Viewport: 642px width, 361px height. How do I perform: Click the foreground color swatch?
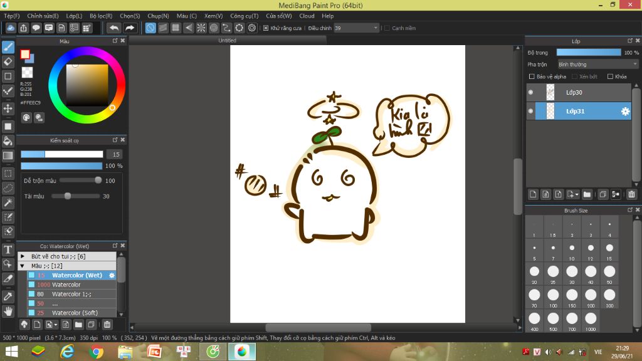coord(25,55)
